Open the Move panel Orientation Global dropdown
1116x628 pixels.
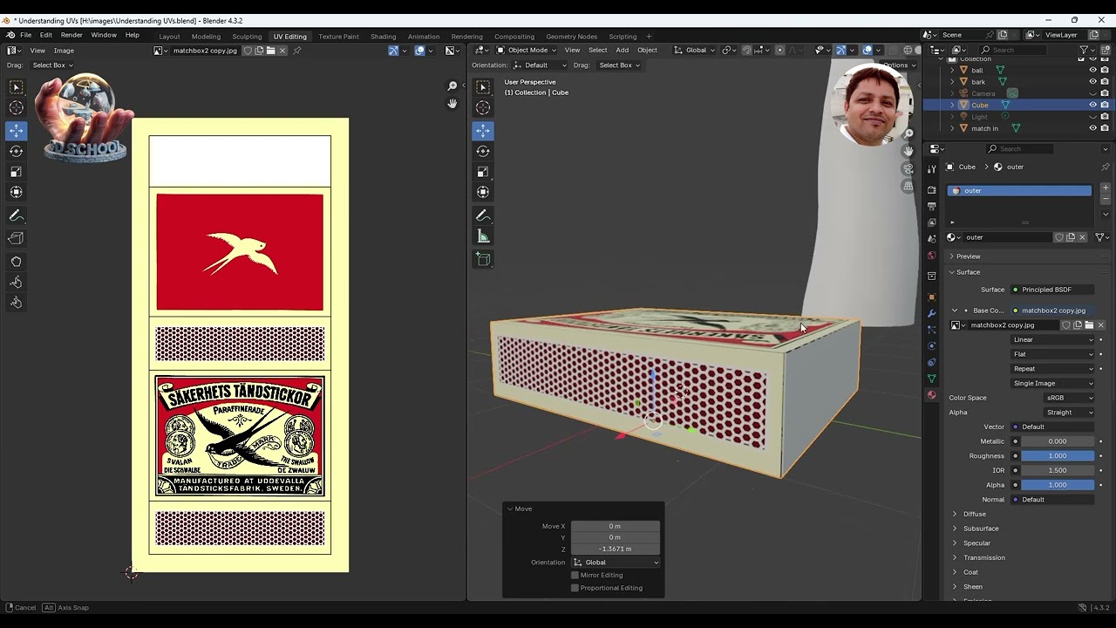(616, 563)
